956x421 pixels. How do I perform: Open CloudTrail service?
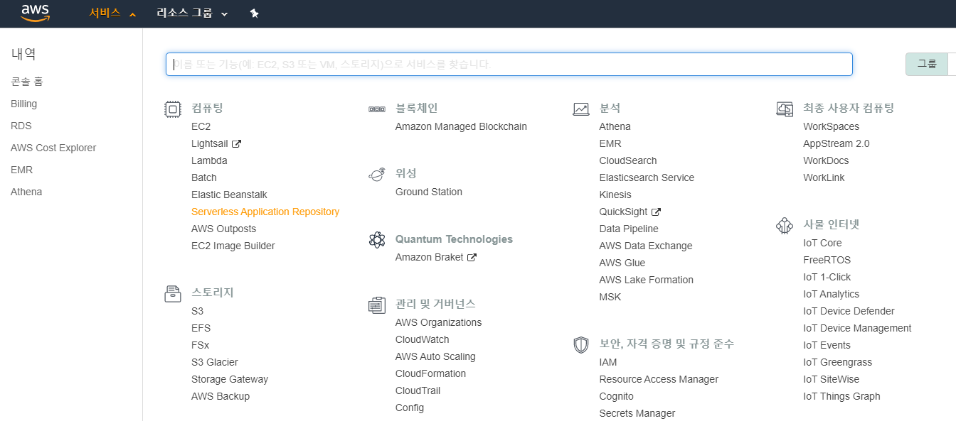(x=418, y=390)
